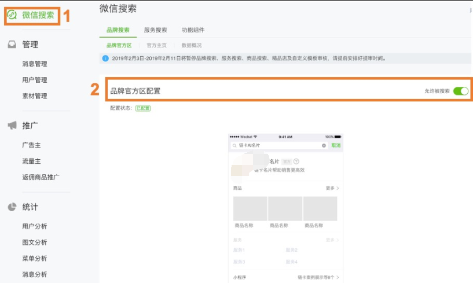Click 服务1 in the preview
This screenshot has height=283, width=473.
(239, 250)
